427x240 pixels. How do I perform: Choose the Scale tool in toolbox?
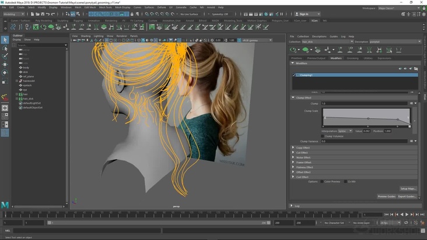5,81
